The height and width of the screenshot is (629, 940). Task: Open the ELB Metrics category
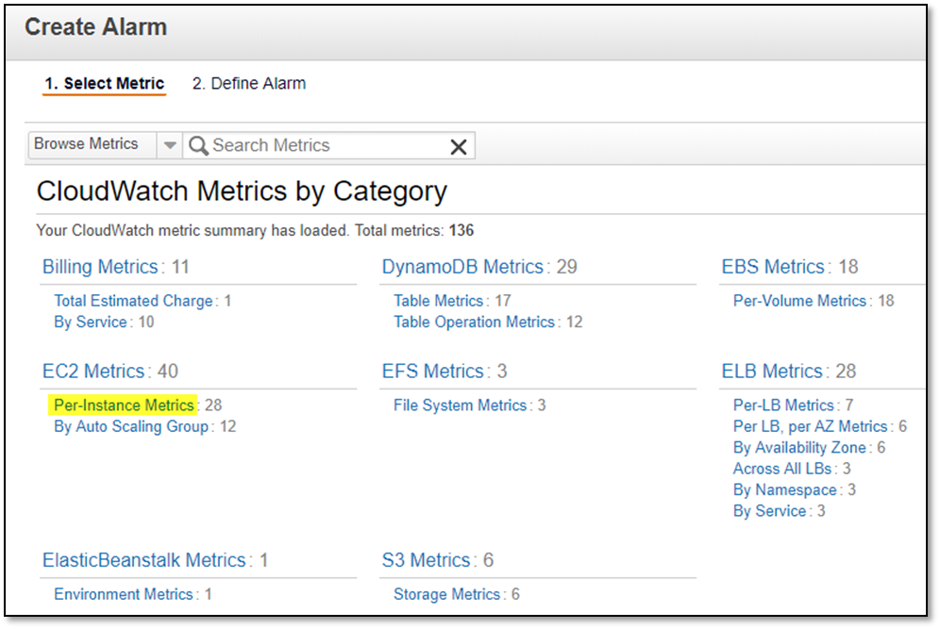[772, 371]
